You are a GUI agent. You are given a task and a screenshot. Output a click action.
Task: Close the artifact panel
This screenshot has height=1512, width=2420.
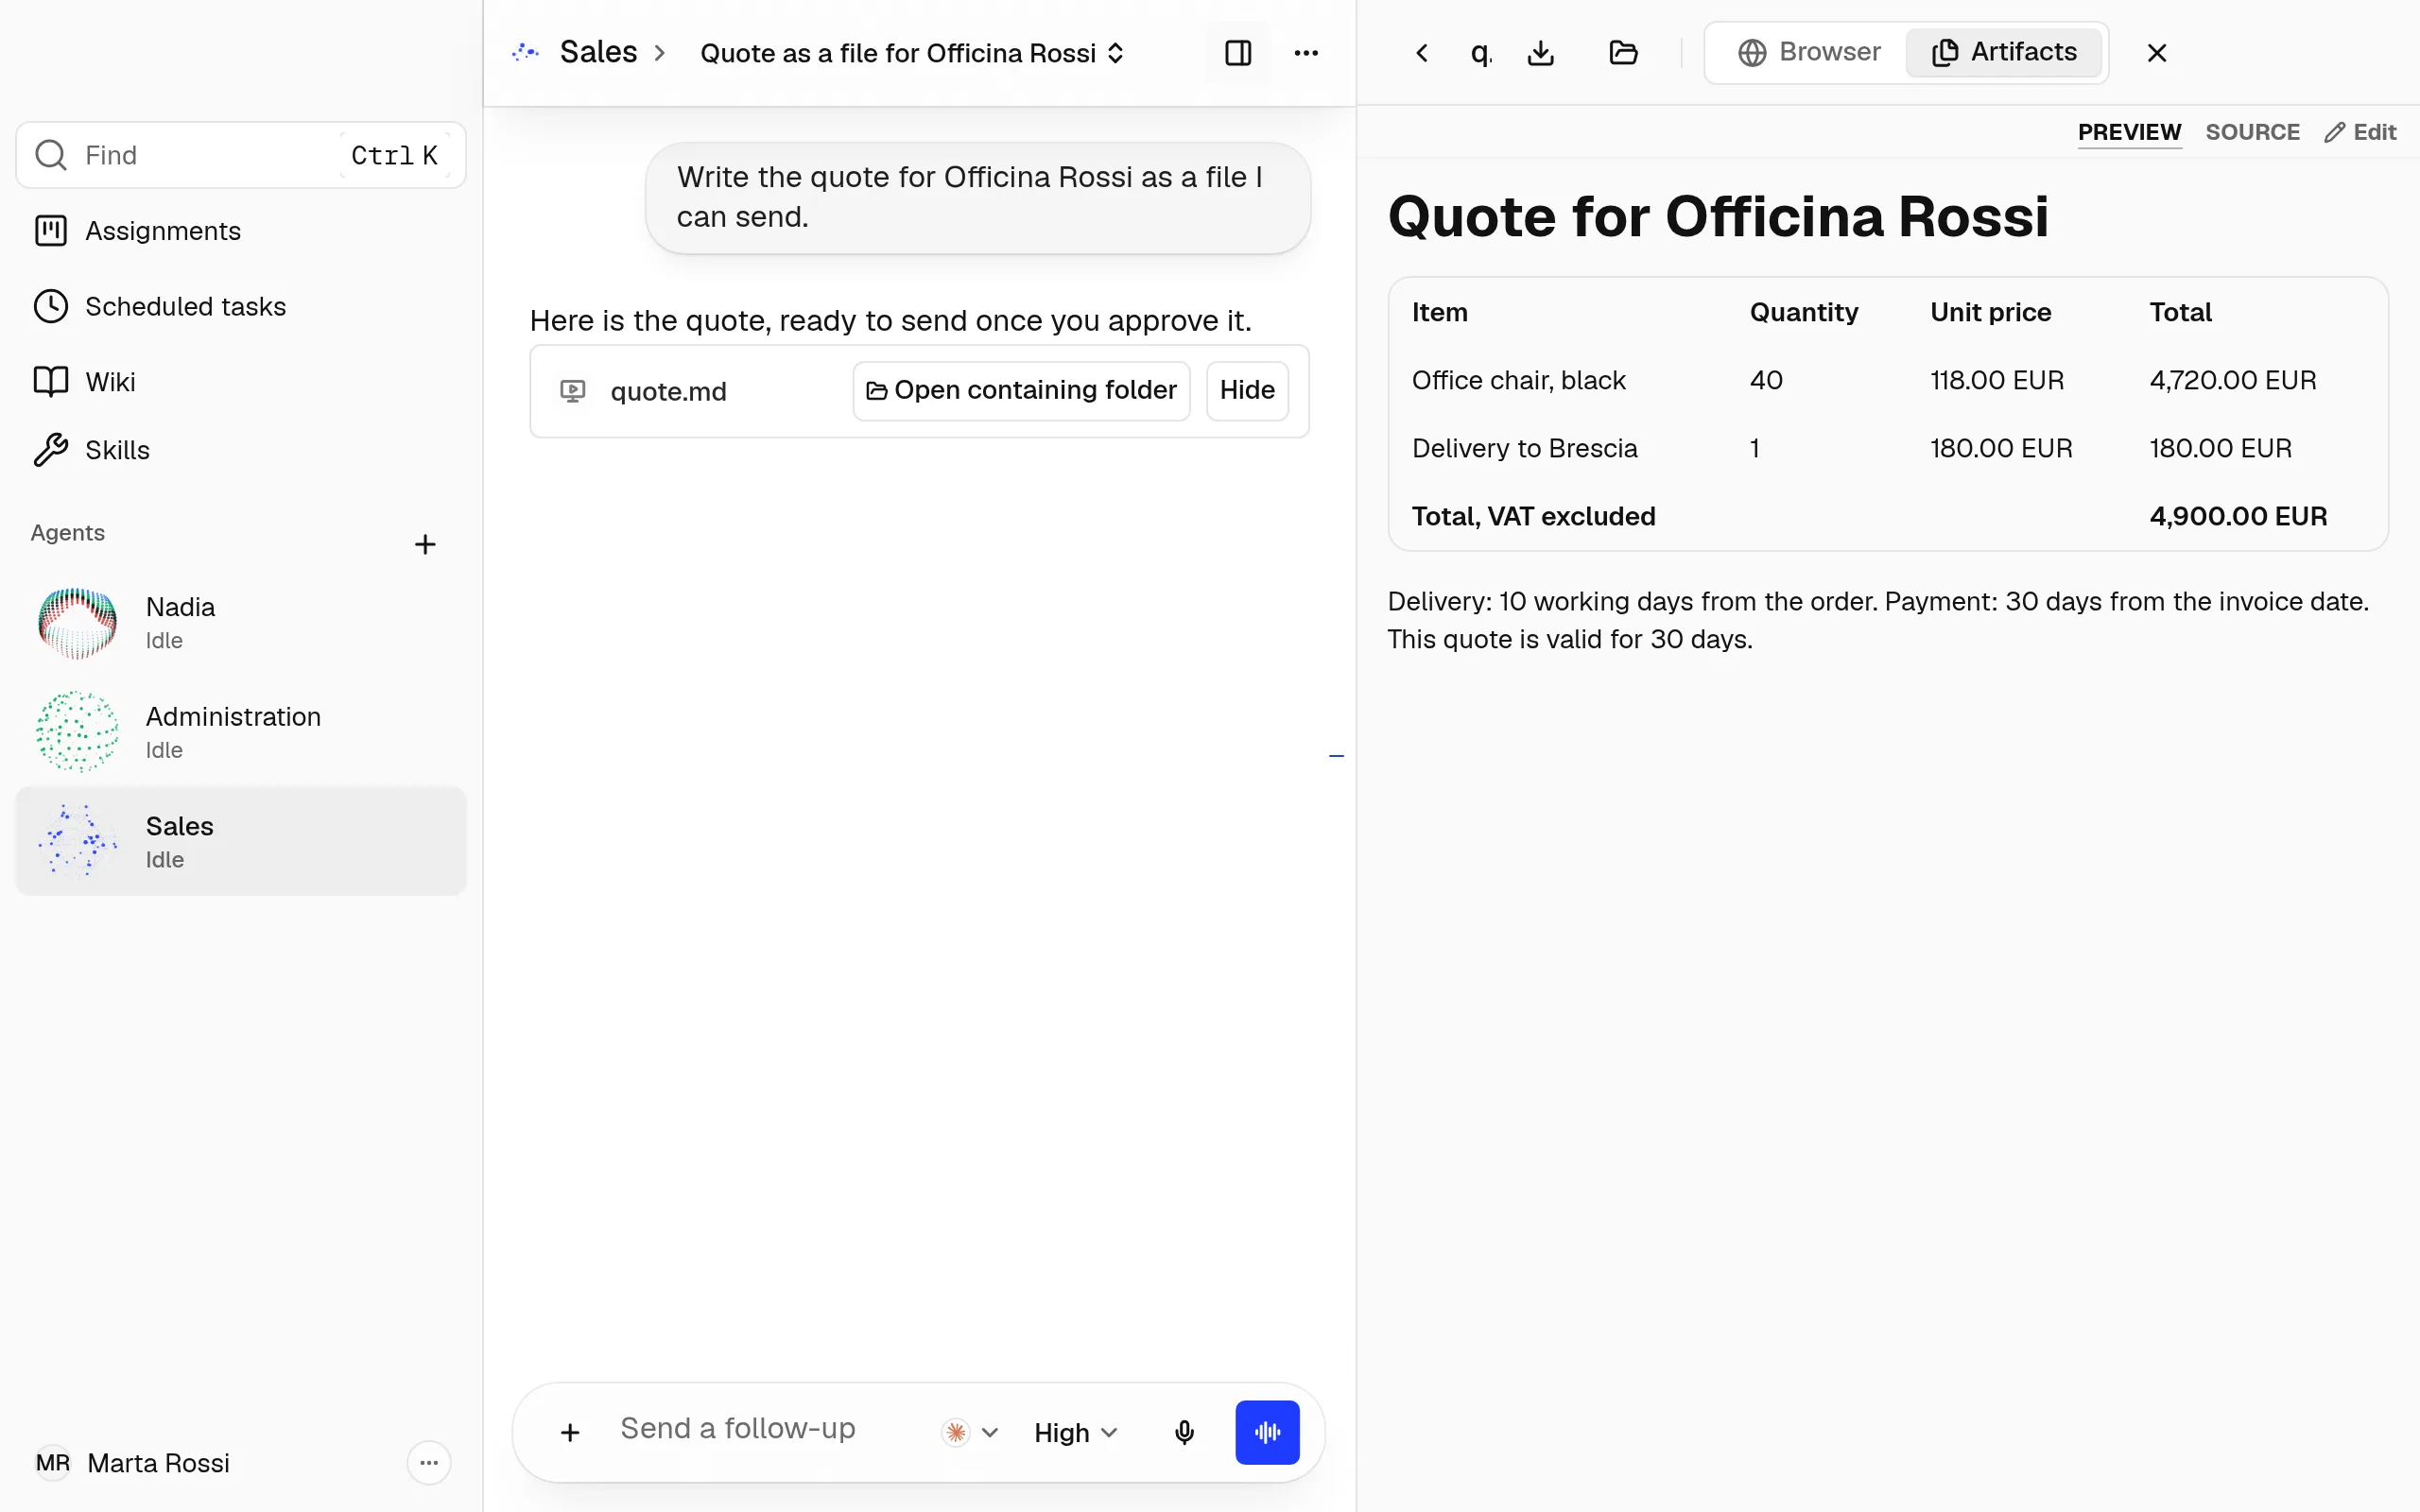(2157, 53)
